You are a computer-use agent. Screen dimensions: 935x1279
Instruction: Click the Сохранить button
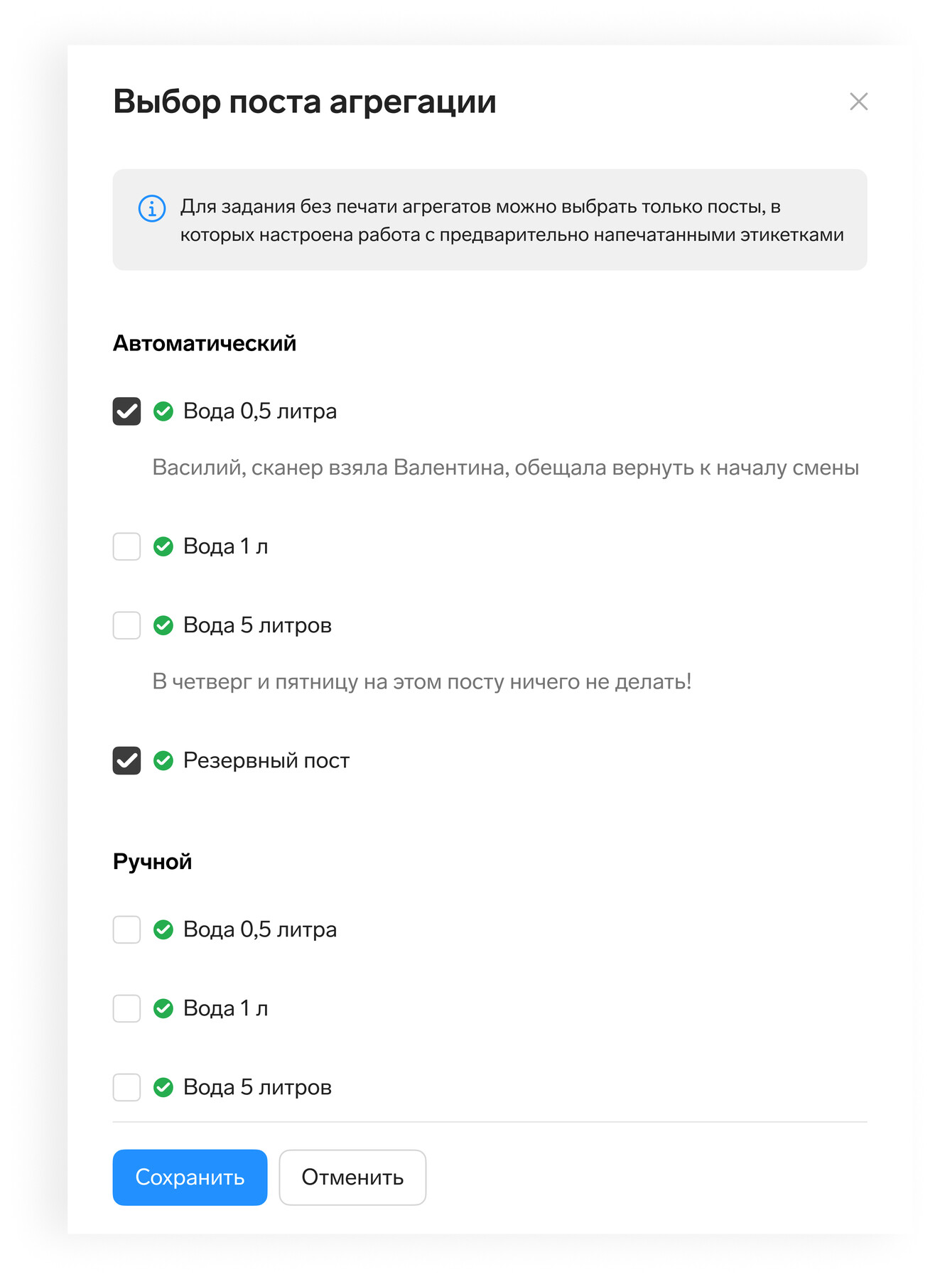[x=190, y=1177]
